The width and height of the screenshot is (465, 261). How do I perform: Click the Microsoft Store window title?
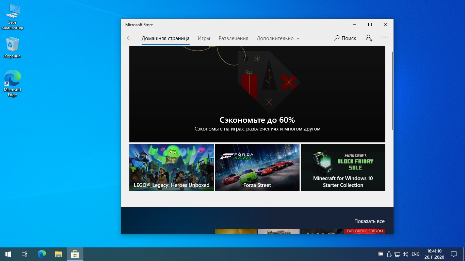[x=139, y=25]
